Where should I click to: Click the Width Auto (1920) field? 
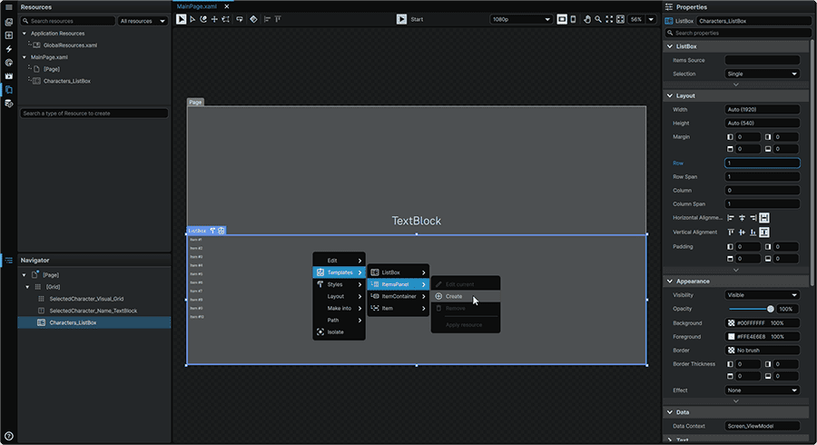[x=763, y=109]
